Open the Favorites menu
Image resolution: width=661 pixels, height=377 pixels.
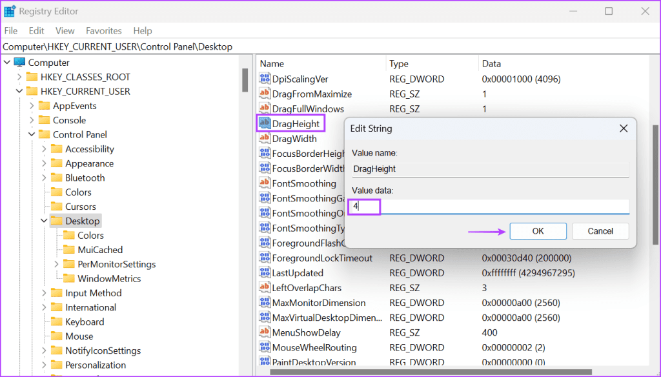point(103,30)
